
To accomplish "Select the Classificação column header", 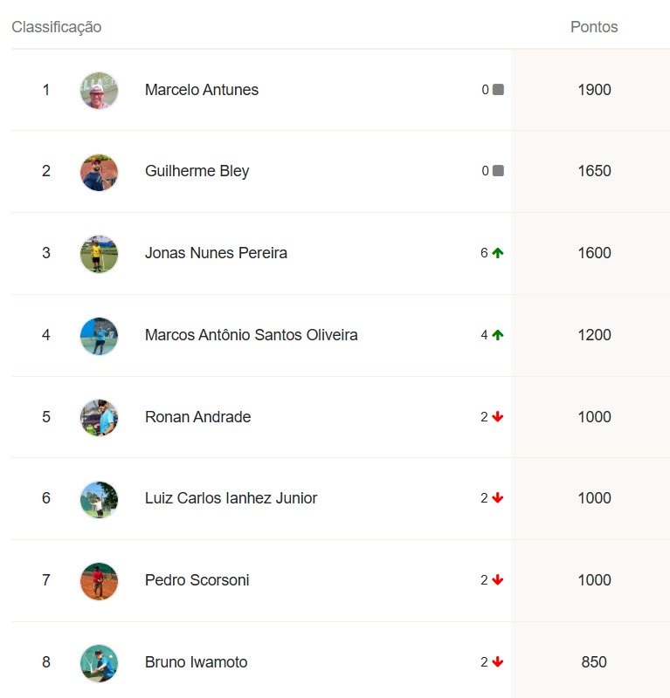I will (x=57, y=27).
